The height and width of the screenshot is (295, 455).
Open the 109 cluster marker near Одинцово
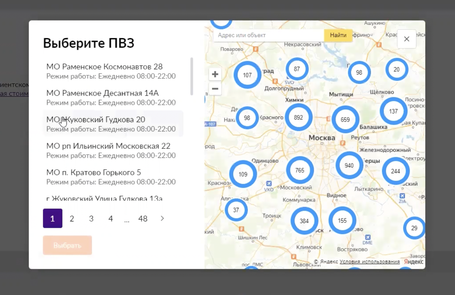(243, 174)
